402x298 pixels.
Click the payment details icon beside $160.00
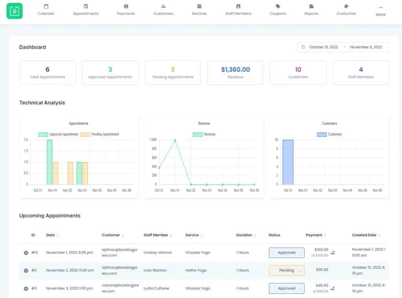point(333,253)
